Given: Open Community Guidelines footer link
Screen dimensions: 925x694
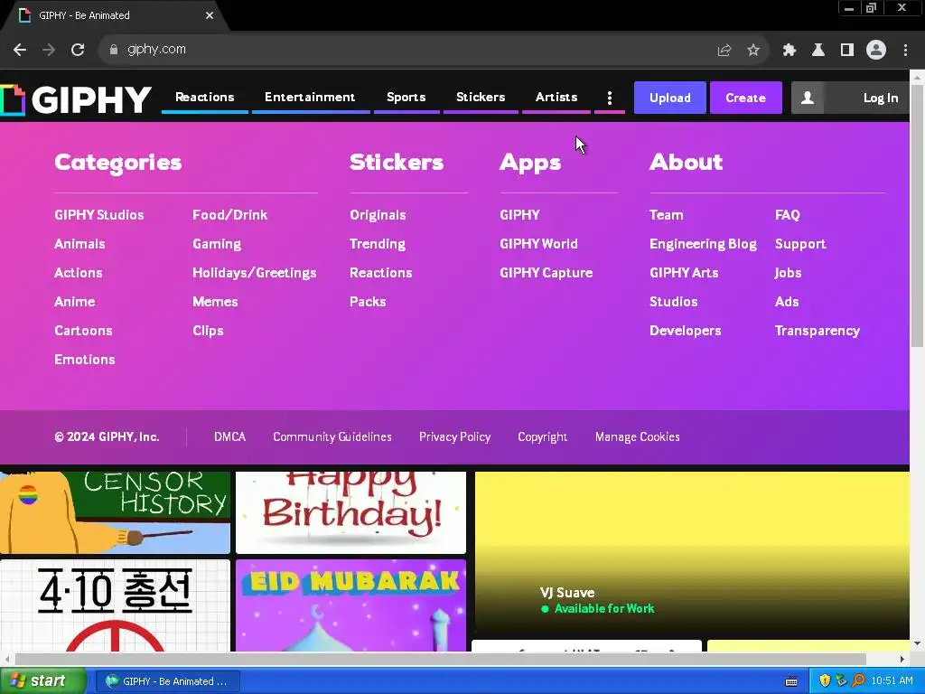Looking at the screenshot, I should 332,436.
